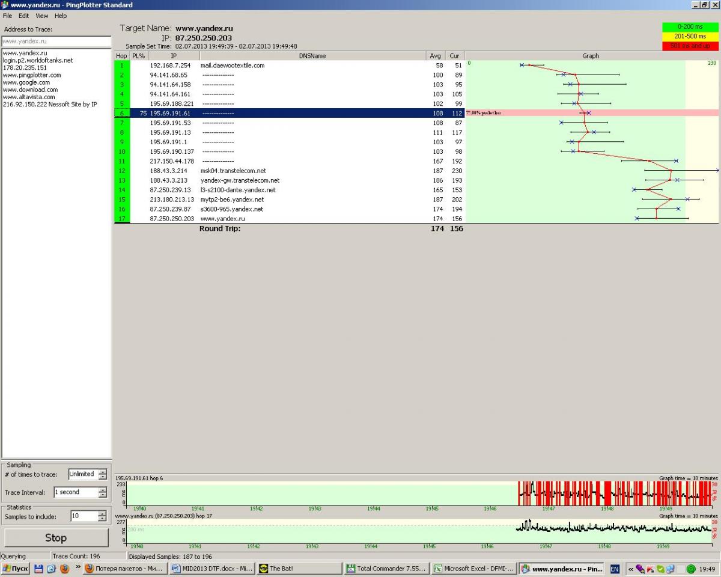Click the Trace Interval spinner arrows
Screen dimensions: 721x577
coord(102,492)
